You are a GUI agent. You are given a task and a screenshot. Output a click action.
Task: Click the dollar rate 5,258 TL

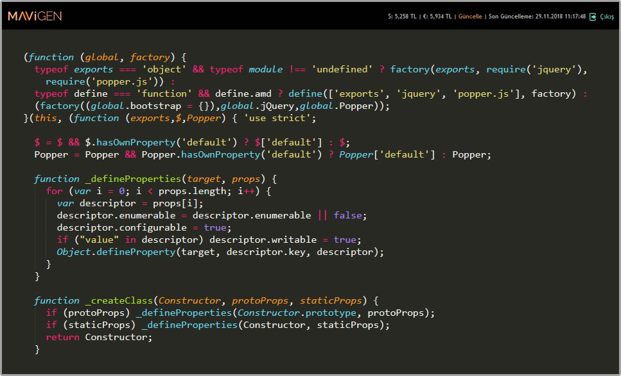pos(402,17)
